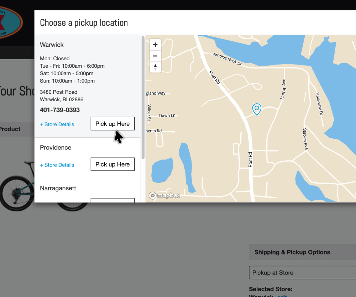Click the blue store location pin
Screen dimensions: 356x297
pos(256,109)
